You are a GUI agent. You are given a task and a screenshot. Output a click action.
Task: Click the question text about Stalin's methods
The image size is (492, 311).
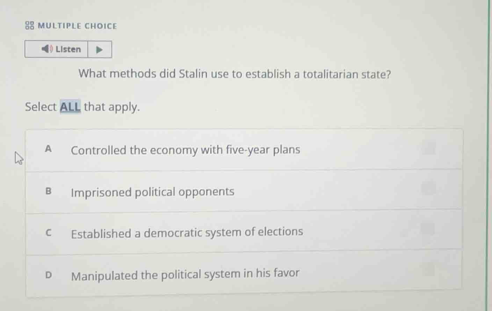click(234, 74)
